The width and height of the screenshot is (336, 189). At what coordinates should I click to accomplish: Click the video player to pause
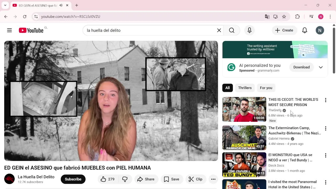[x=111, y=101]
